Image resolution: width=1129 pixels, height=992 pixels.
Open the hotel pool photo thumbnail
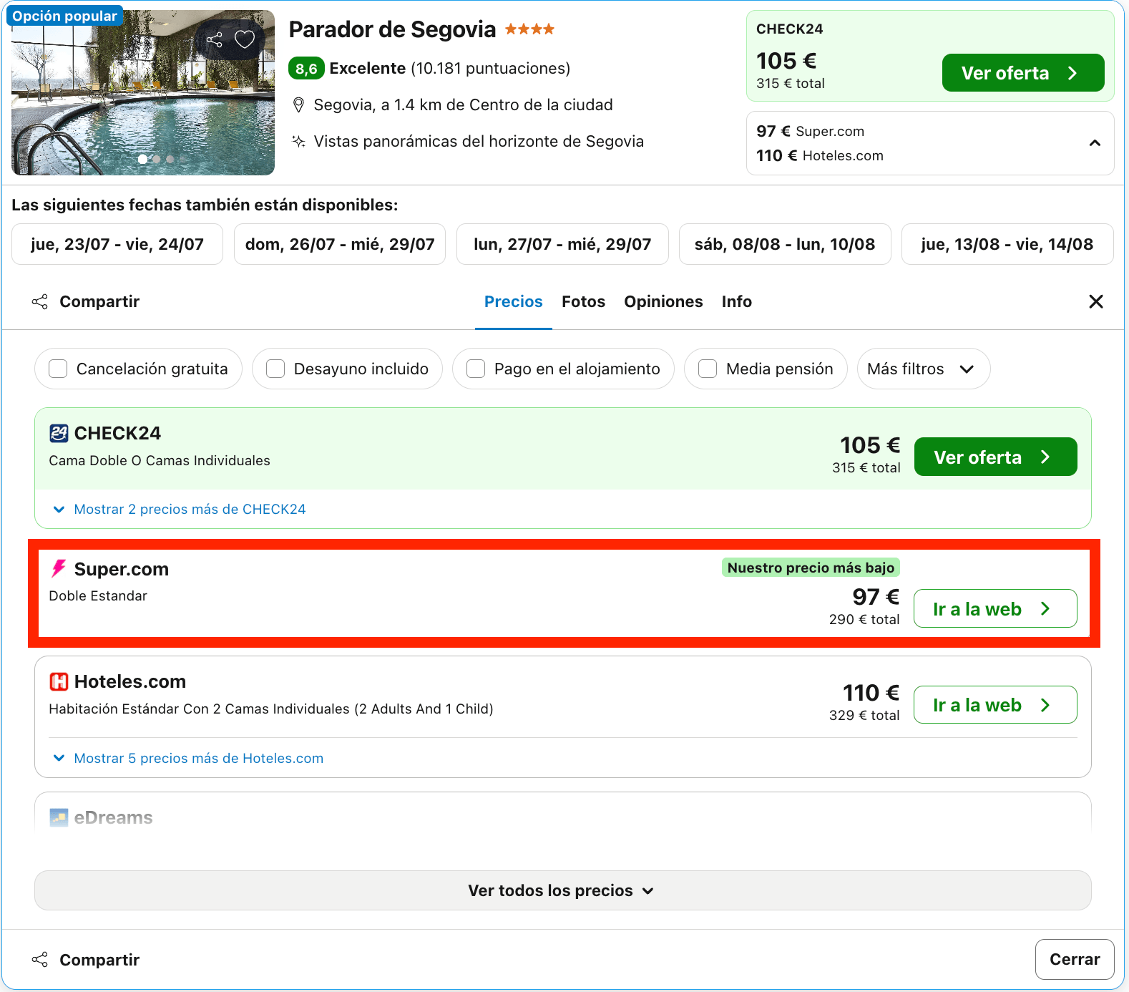pyautogui.click(x=143, y=93)
